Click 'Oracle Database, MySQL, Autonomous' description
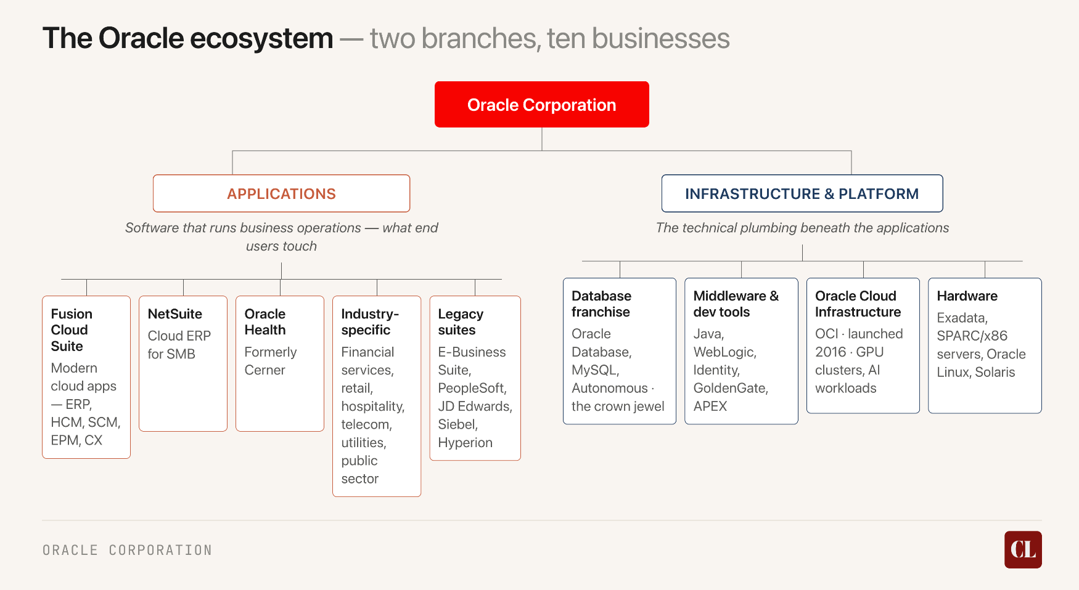The height and width of the screenshot is (590, 1079). (618, 370)
